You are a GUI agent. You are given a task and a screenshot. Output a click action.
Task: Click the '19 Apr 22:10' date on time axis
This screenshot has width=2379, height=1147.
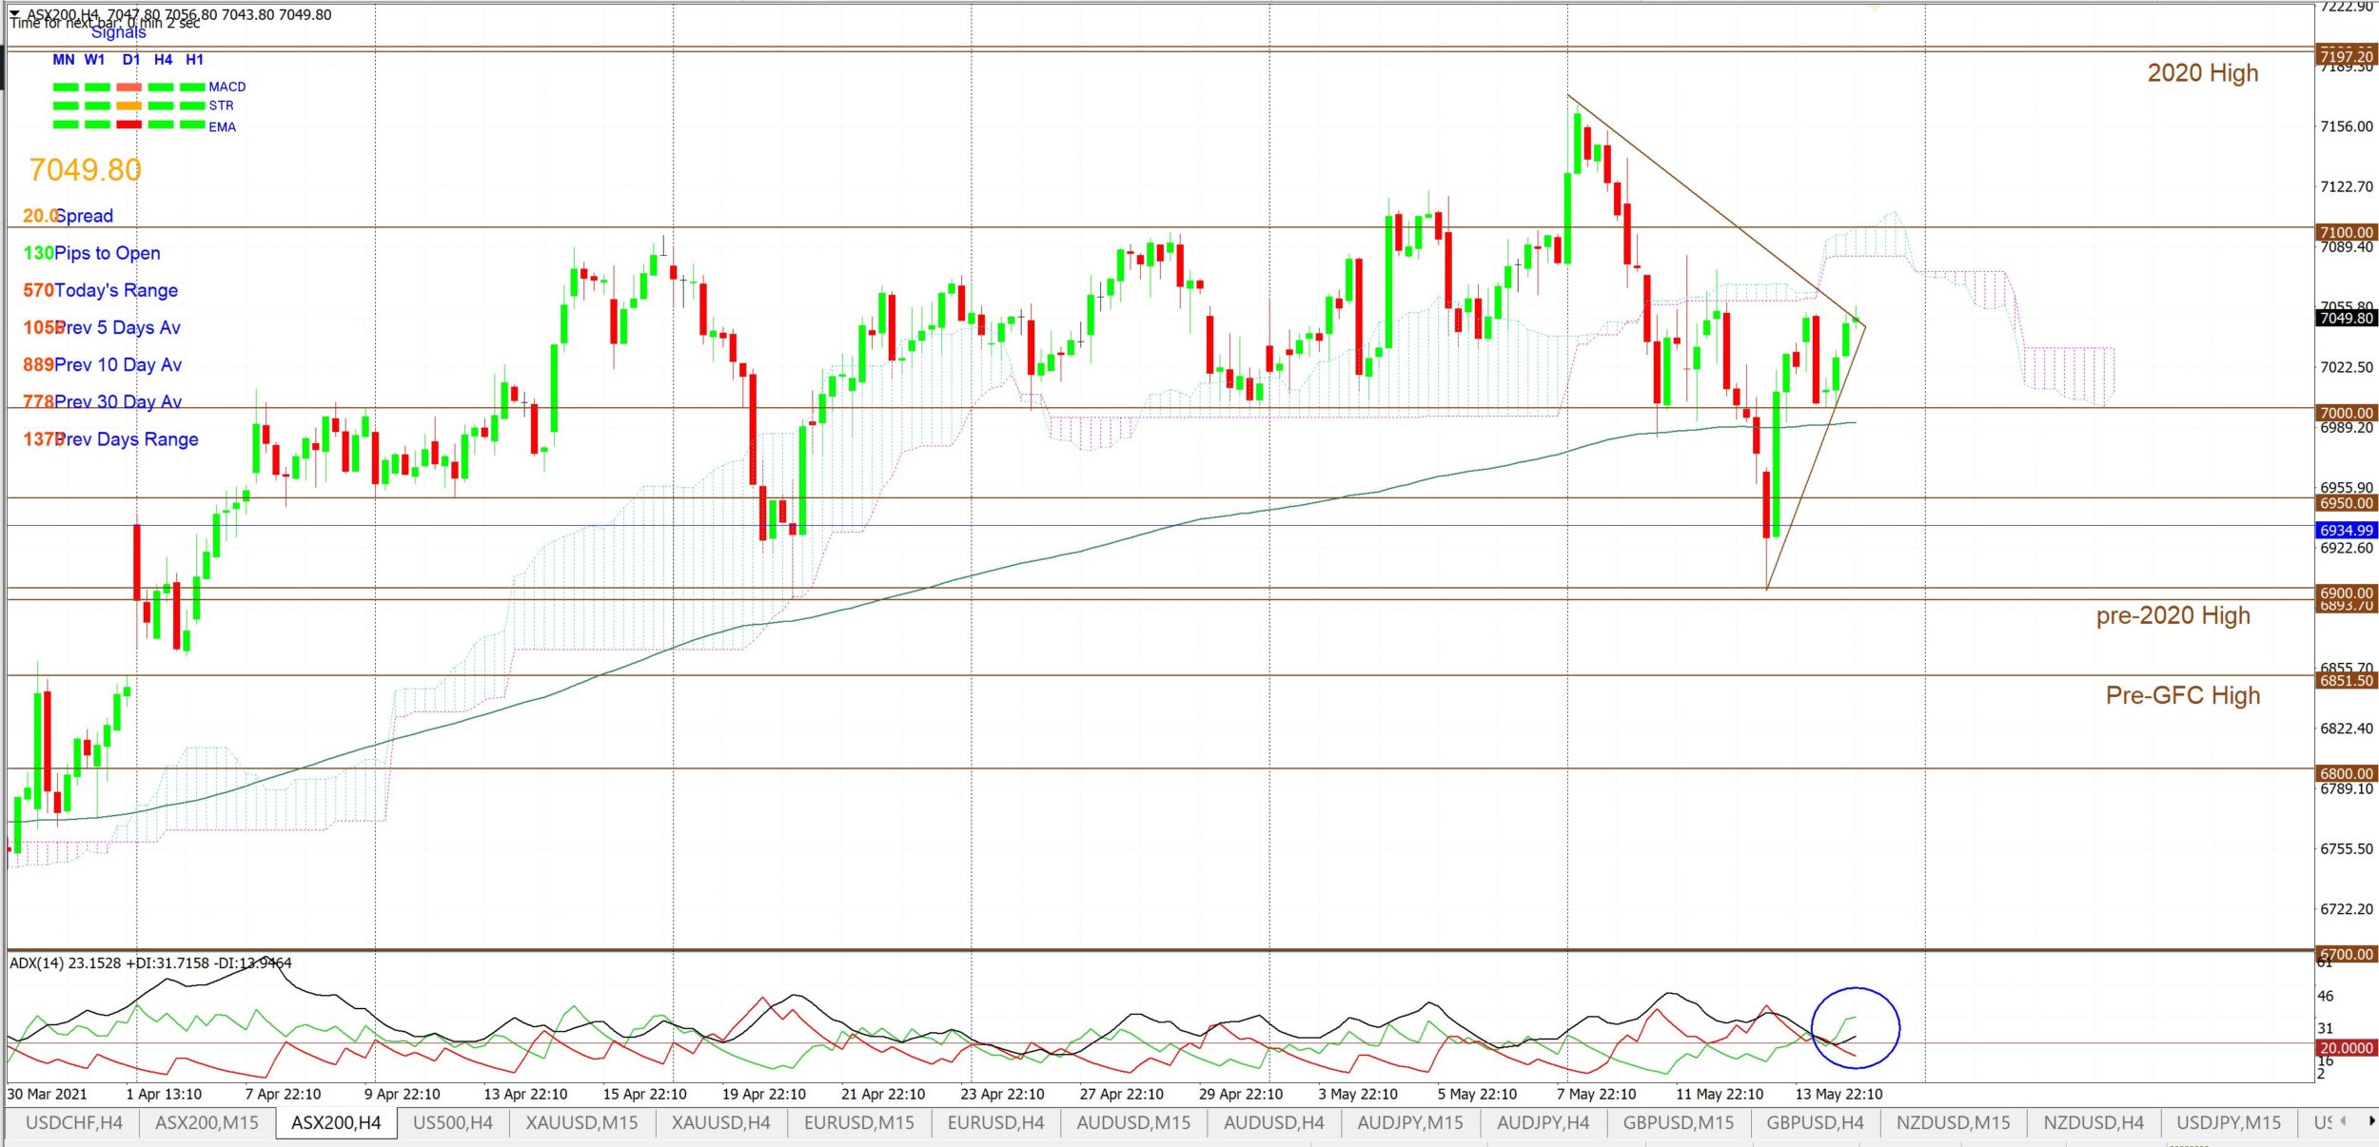tap(763, 1094)
